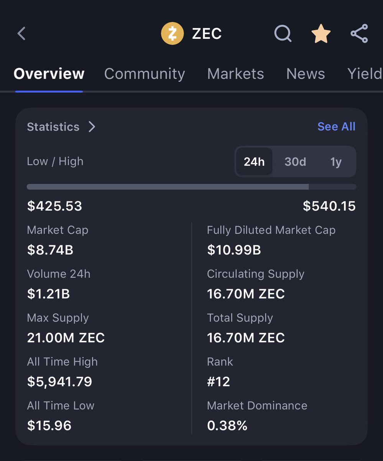The width and height of the screenshot is (383, 461).
Task: Open the Yield tab
Action: point(365,74)
